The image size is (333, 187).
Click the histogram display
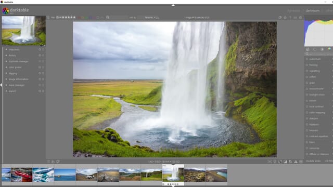[x=318, y=31]
